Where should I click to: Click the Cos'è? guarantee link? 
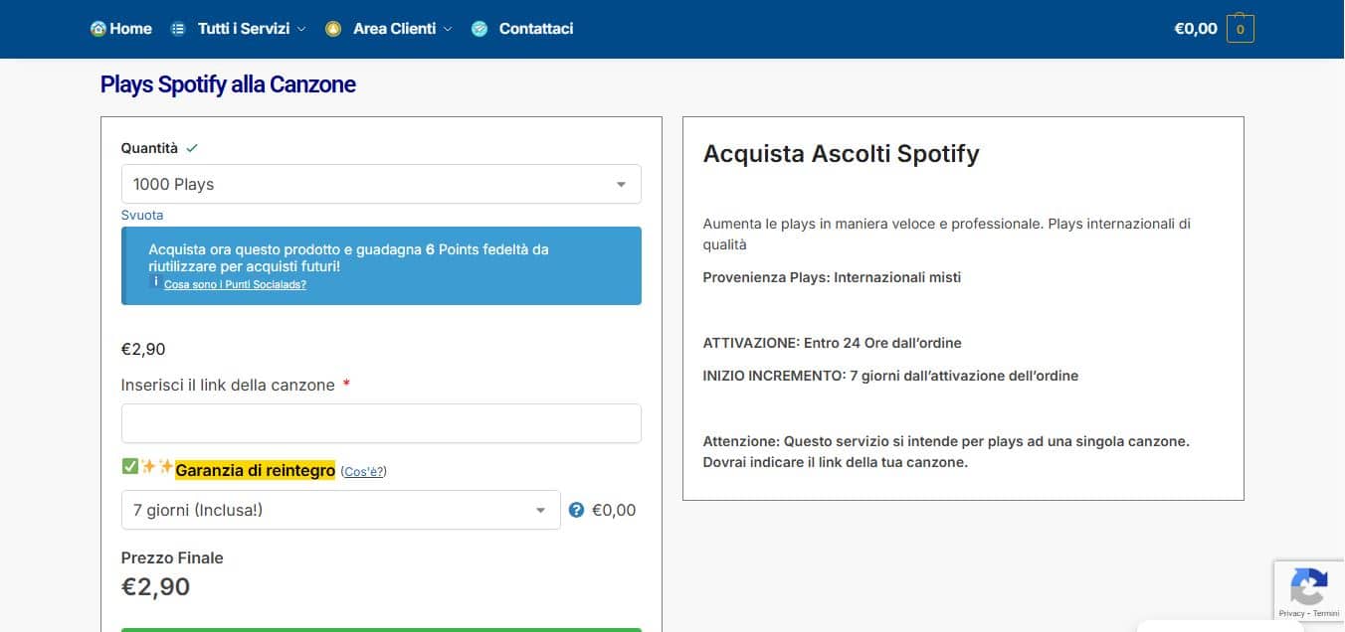pyautogui.click(x=363, y=471)
